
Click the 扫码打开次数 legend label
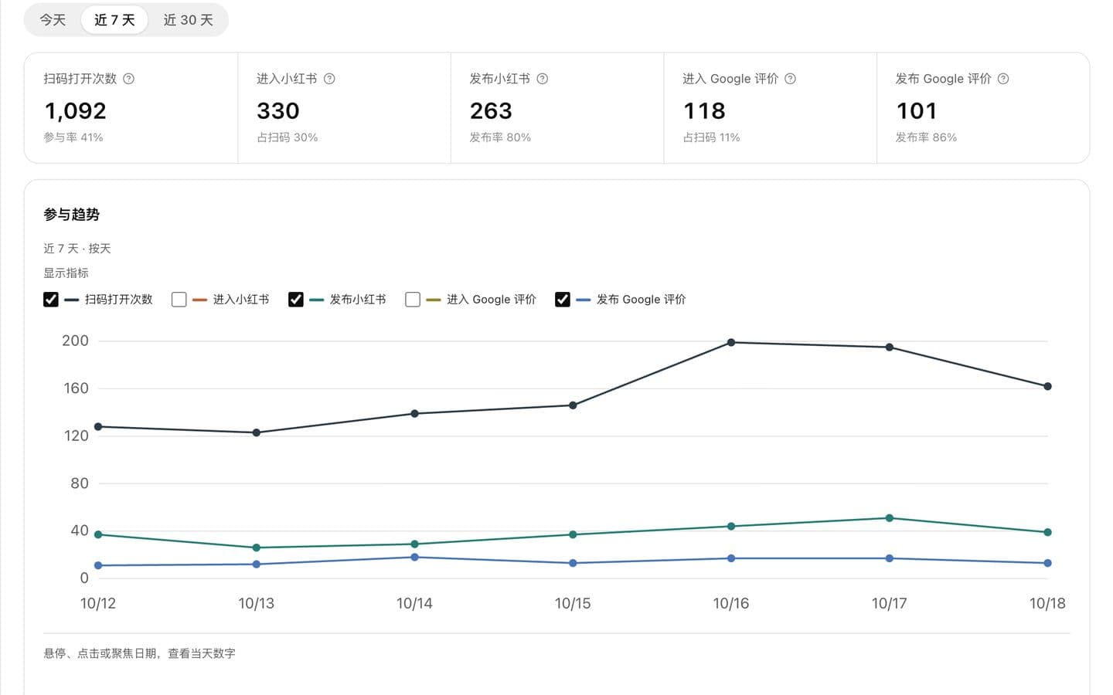click(119, 300)
